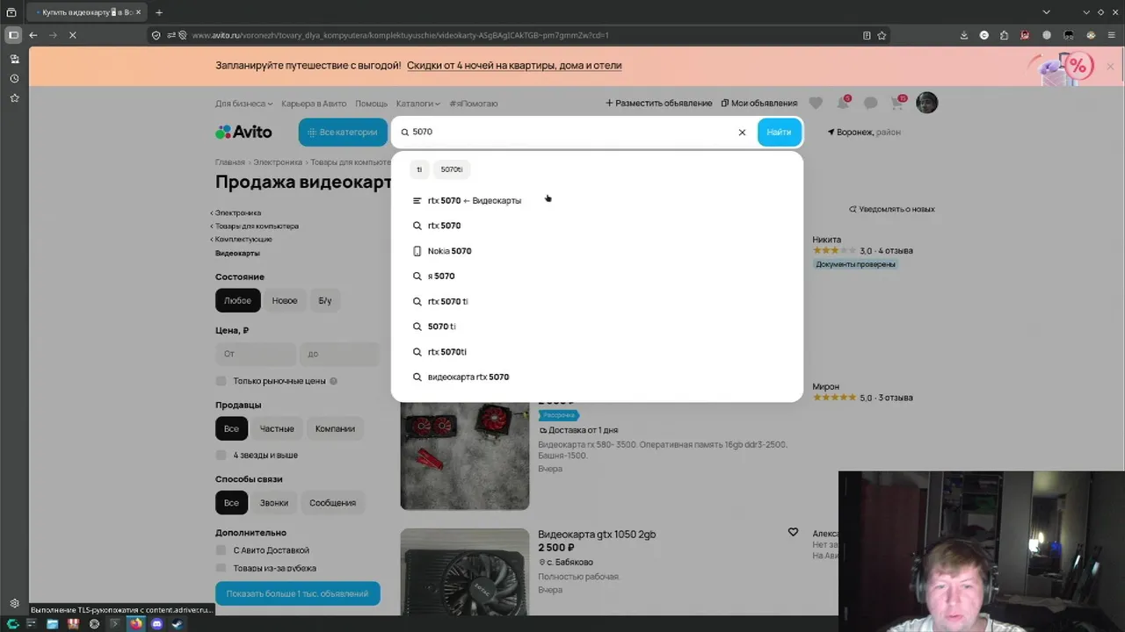Toggle the browser sidebar panel
This screenshot has width=1125, height=632.
point(13,35)
